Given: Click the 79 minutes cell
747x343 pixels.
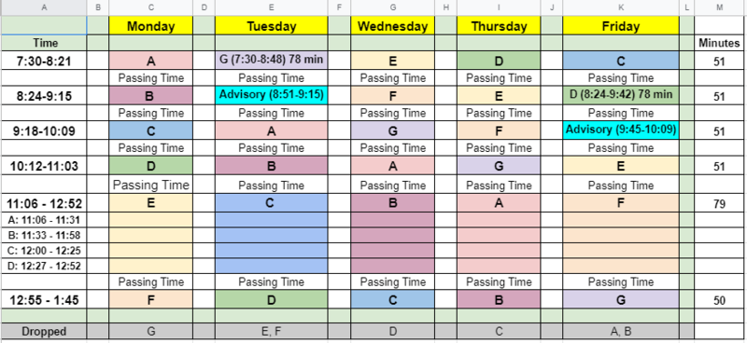Looking at the screenshot, I should point(720,203).
